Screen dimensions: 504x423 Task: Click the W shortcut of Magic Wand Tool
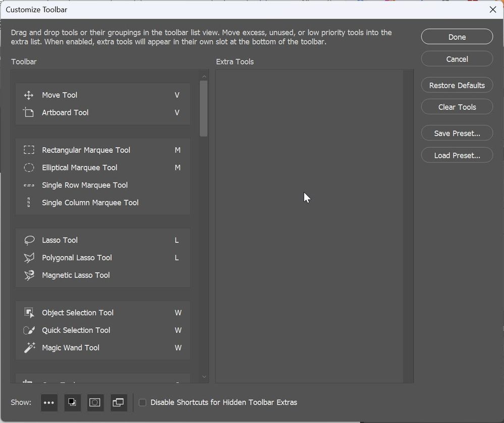(x=178, y=348)
